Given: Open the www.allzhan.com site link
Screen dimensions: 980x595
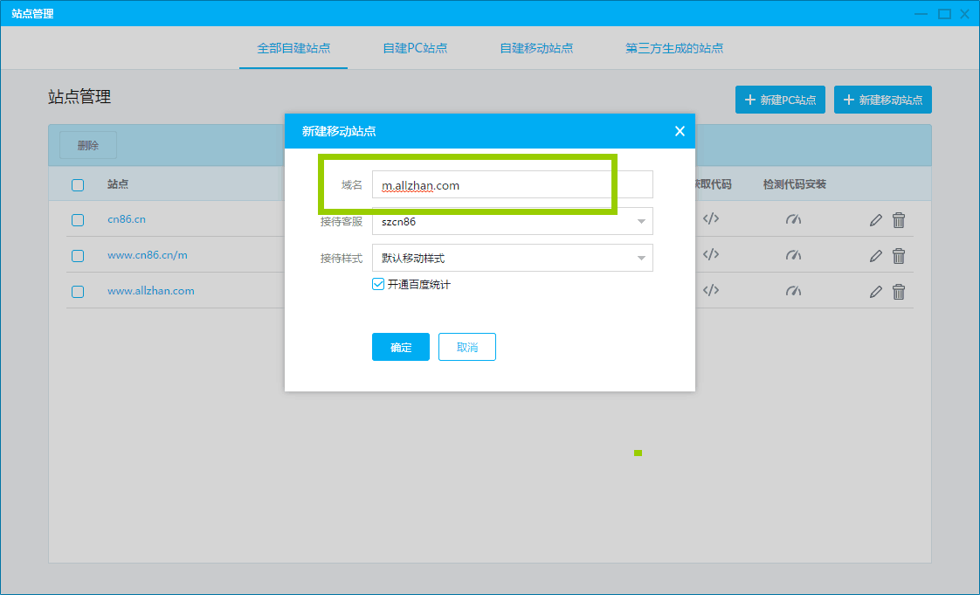Looking at the screenshot, I should tap(150, 291).
